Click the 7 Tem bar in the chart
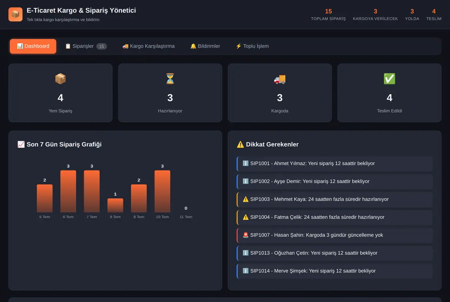Screen dimensions: 450x302 click(92, 191)
